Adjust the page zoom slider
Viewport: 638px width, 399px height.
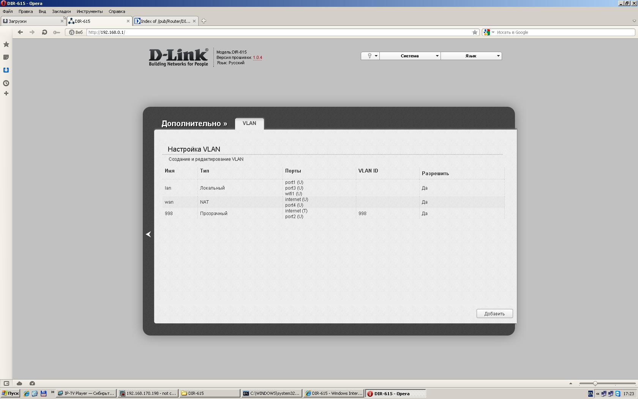(595, 383)
